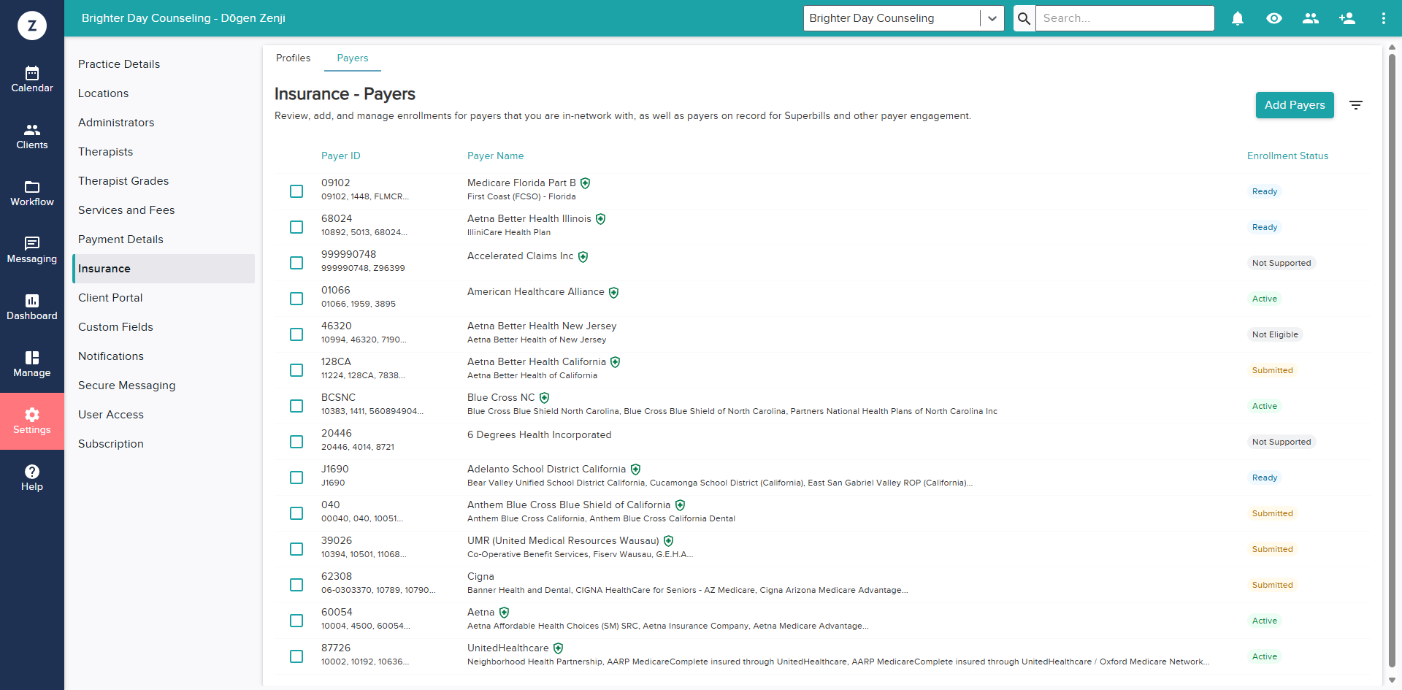
Task: Click the eye visibility icon in header
Action: click(1274, 18)
